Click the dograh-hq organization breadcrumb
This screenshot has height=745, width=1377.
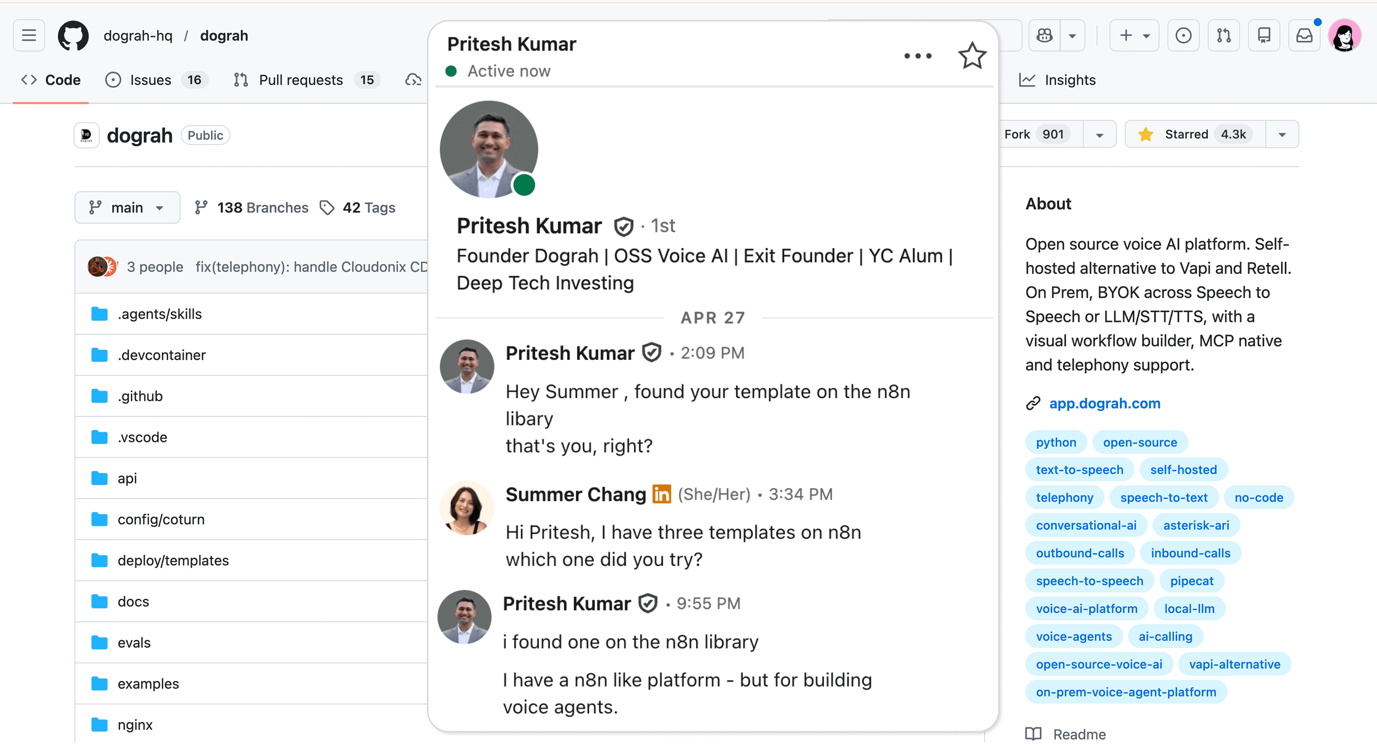coord(138,35)
